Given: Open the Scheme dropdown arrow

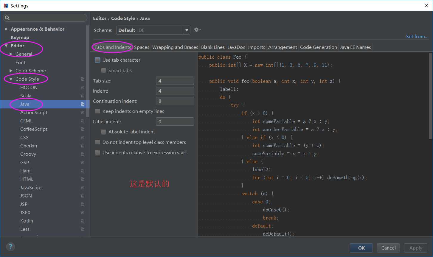Looking at the screenshot, I should pyautogui.click(x=187, y=30).
